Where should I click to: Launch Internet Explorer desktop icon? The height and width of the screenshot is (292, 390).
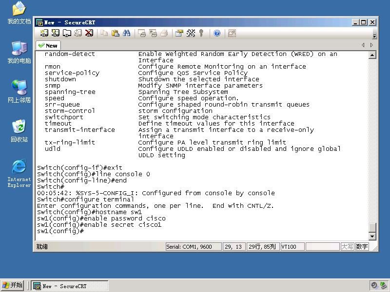19,173
